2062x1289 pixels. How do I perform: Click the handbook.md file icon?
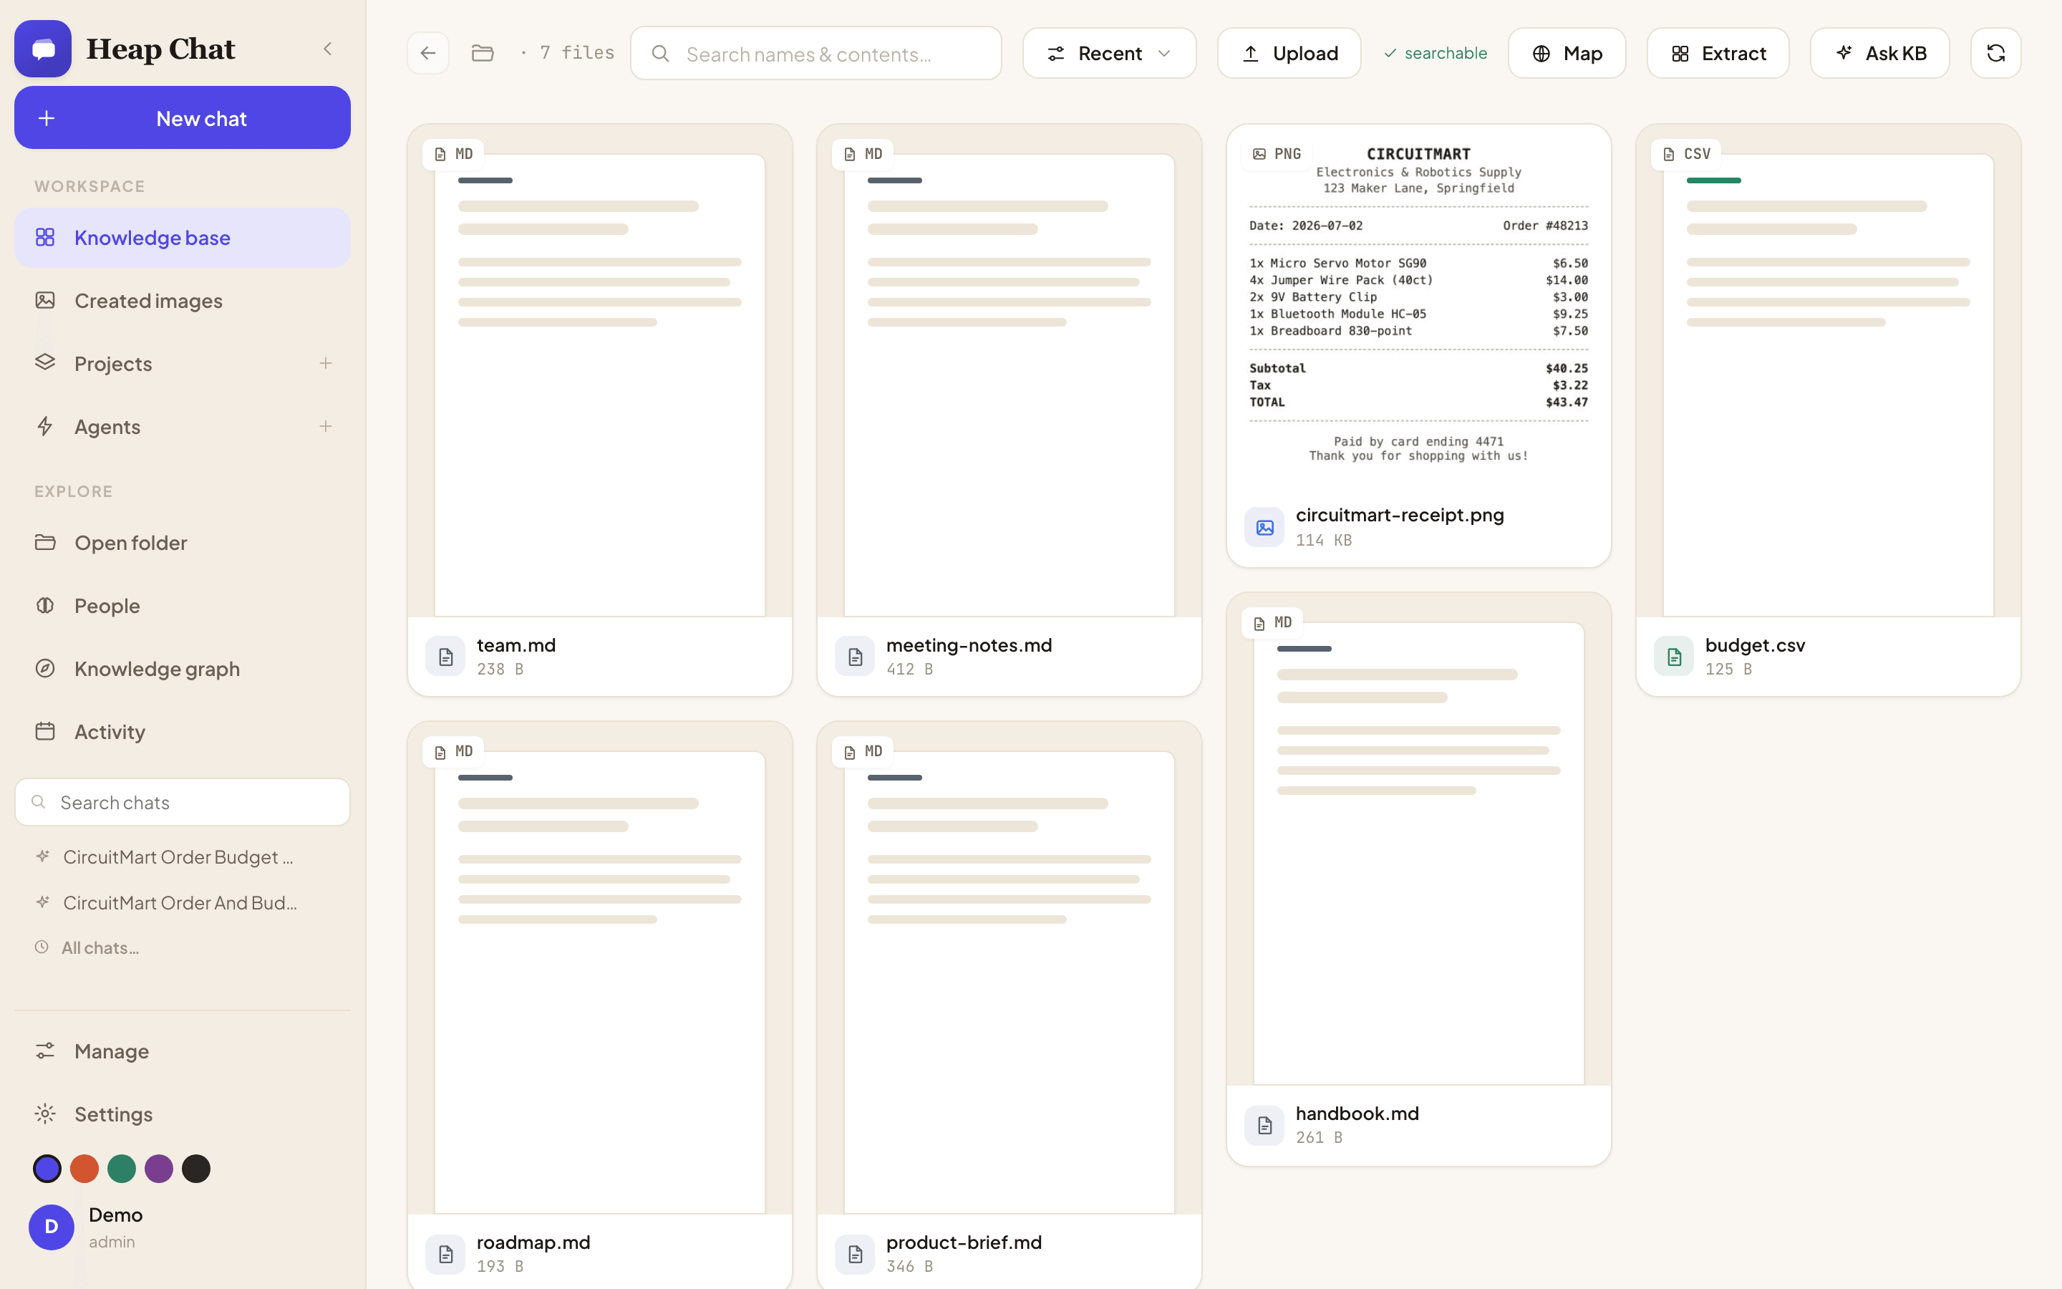(x=1264, y=1125)
